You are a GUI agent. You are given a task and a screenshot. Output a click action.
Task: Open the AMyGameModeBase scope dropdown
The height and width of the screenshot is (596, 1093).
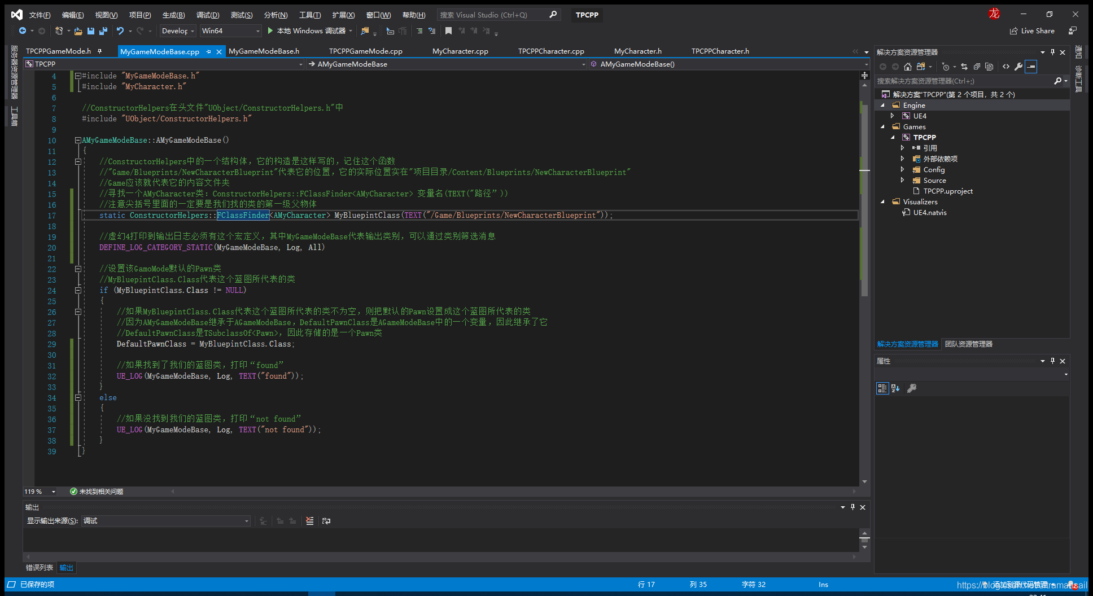pos(447,64)
